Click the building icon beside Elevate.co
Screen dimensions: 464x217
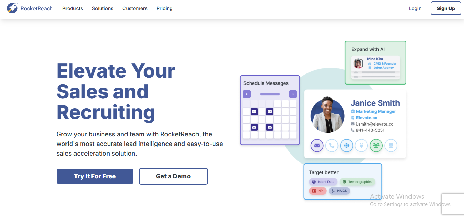[353, 118]
